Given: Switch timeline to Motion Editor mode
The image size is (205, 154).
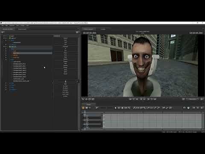Looking at the screenshot, I should point(87,108).
